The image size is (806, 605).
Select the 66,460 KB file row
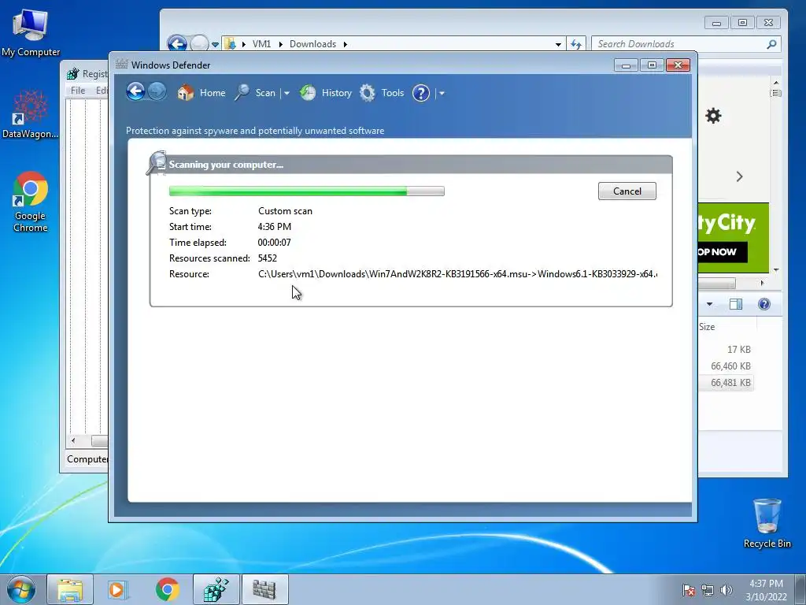pos(726,366)
